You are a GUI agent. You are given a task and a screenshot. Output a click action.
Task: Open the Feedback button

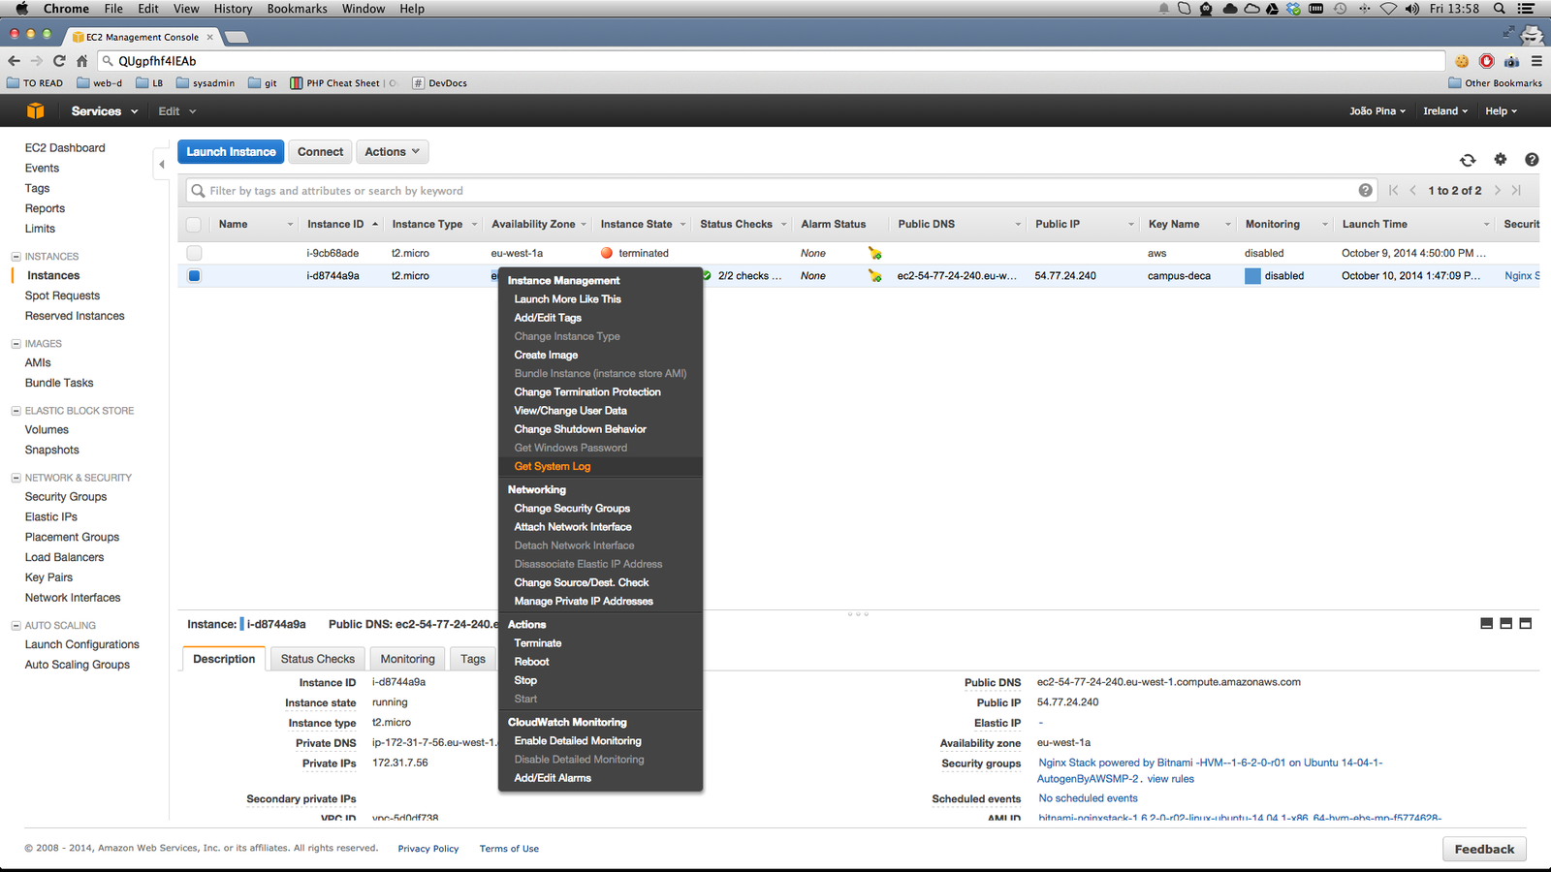tap(1484, 849)
